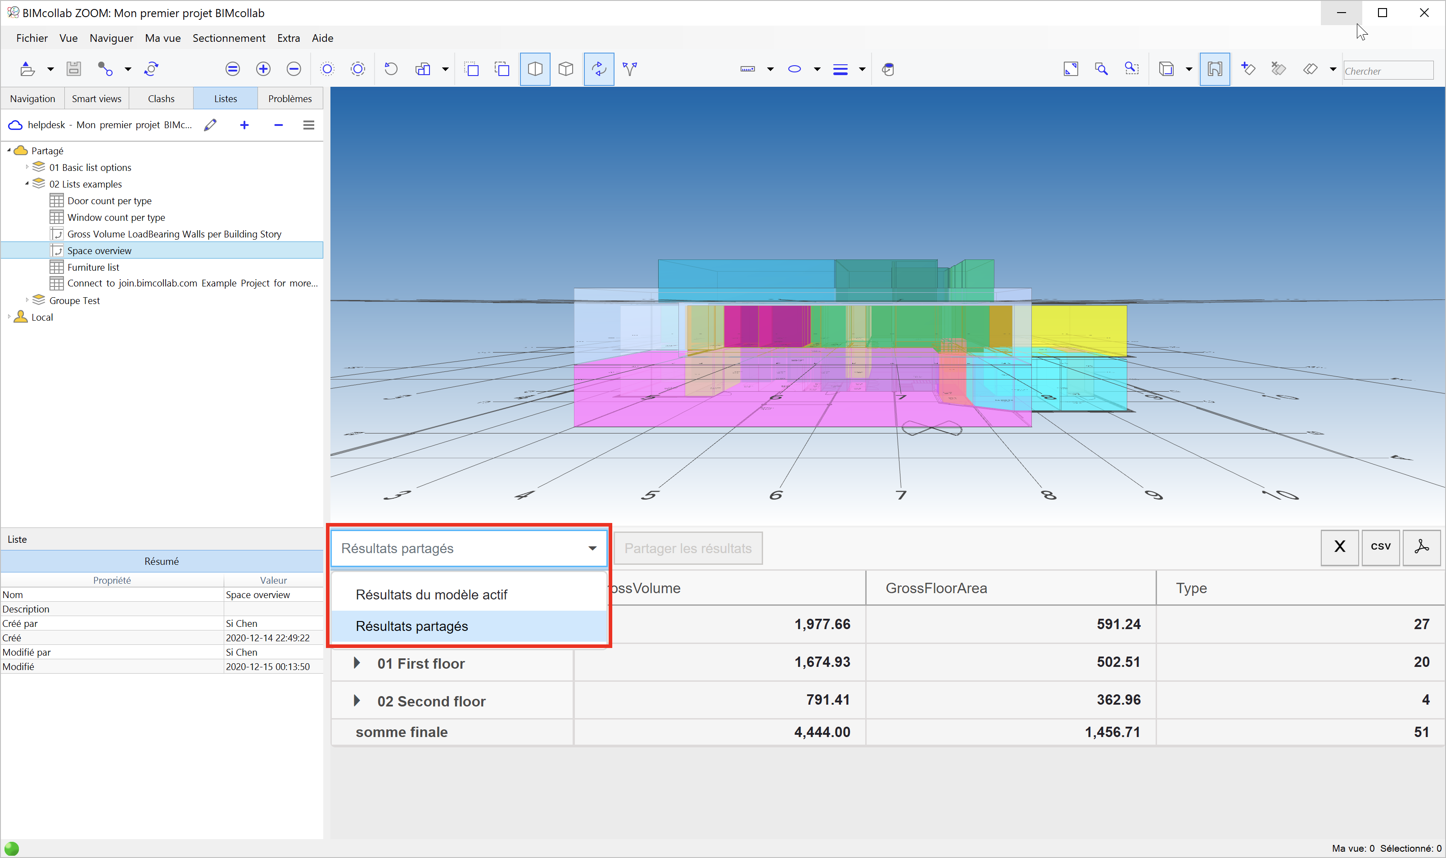Viewport: 1446px width, 858px height.
Task: Expand the Groupe Test folder
Action: [x=27, y=300]
